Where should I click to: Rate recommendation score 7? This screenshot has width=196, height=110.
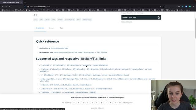(x=106, y=103)
